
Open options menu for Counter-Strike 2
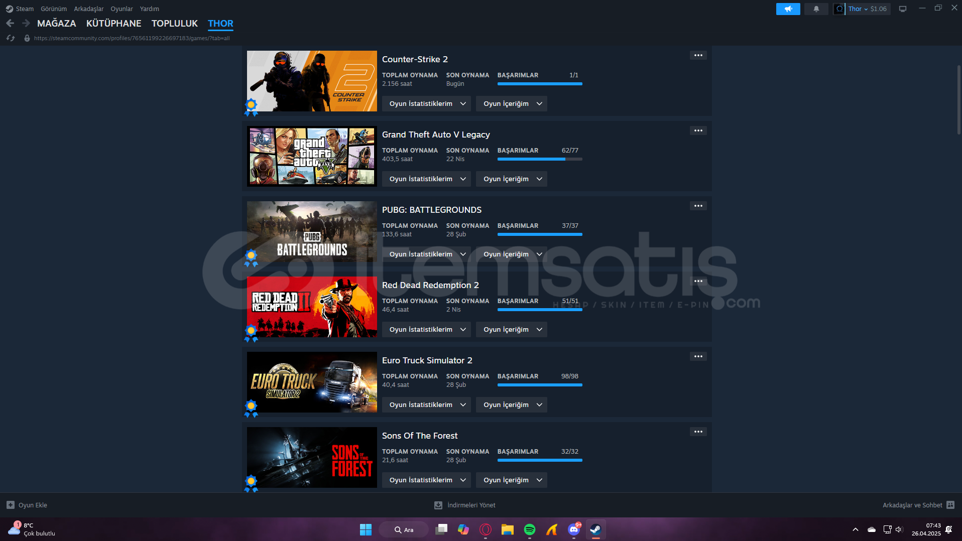[x=698, y=55]
